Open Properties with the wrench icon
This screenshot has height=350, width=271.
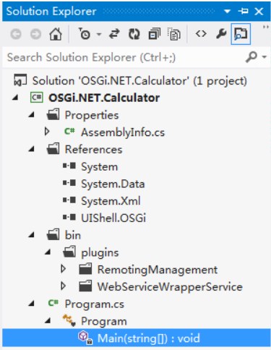point(221,34)
